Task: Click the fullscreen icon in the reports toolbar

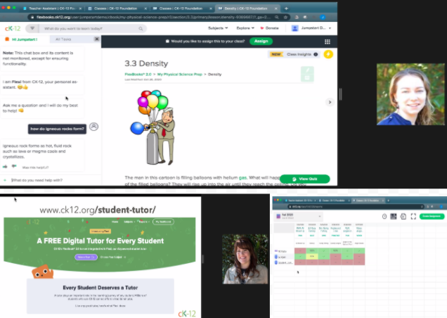Action: [413, 217]
